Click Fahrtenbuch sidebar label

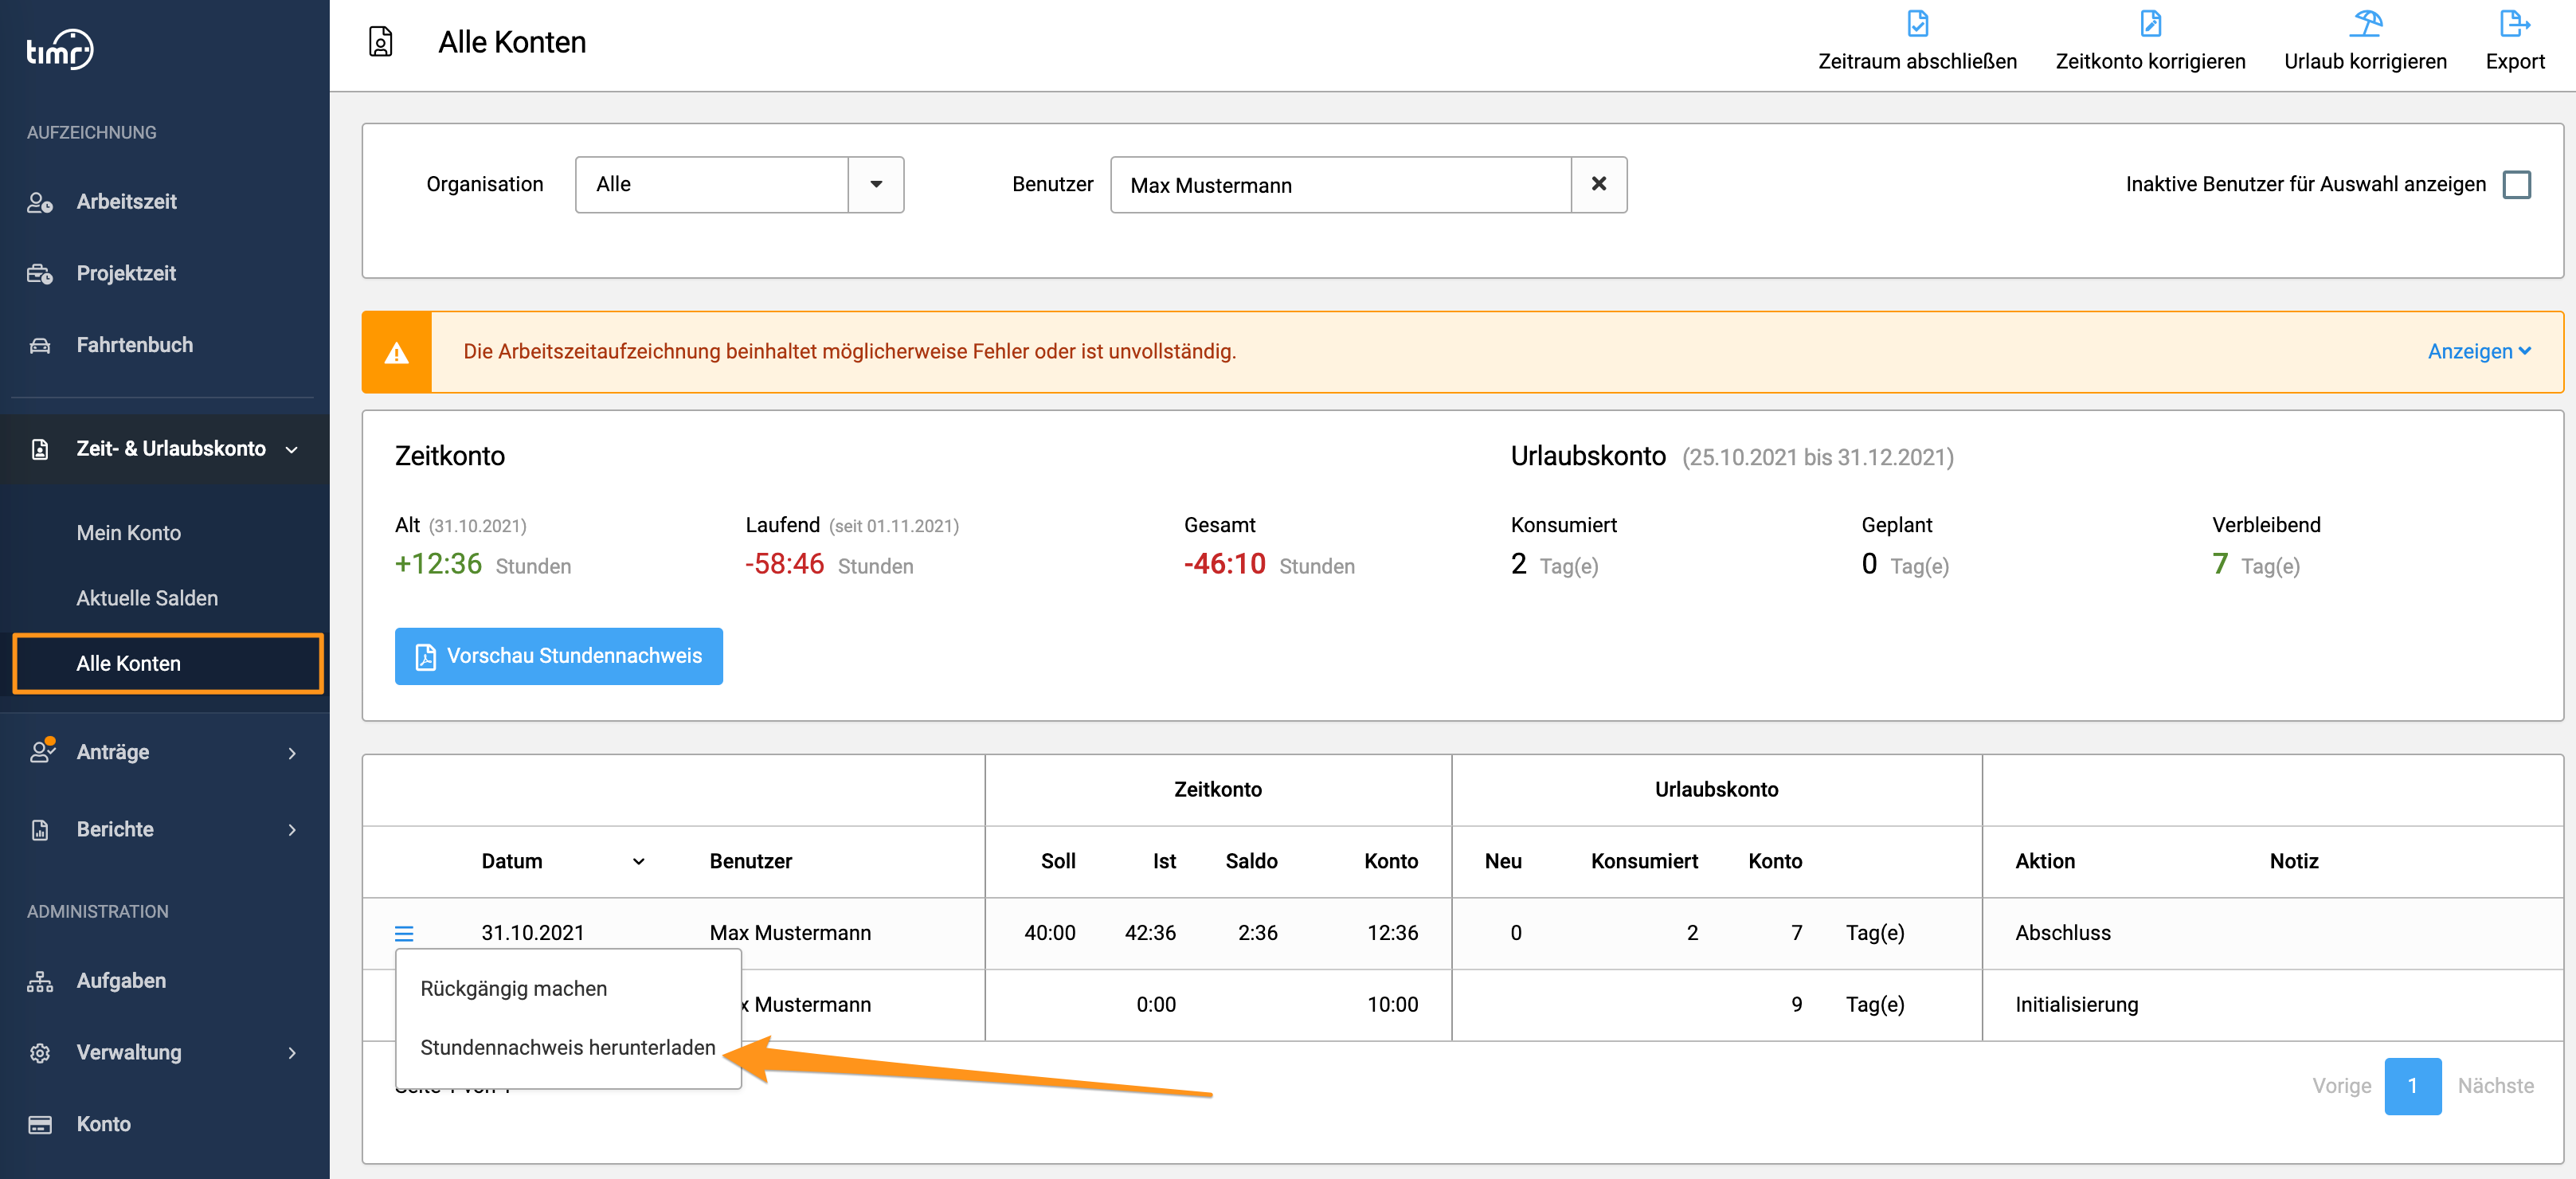click(135, 345)
